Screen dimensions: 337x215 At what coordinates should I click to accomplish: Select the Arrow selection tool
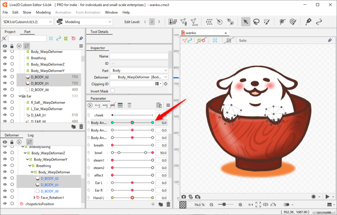click(x=245, y=22)
